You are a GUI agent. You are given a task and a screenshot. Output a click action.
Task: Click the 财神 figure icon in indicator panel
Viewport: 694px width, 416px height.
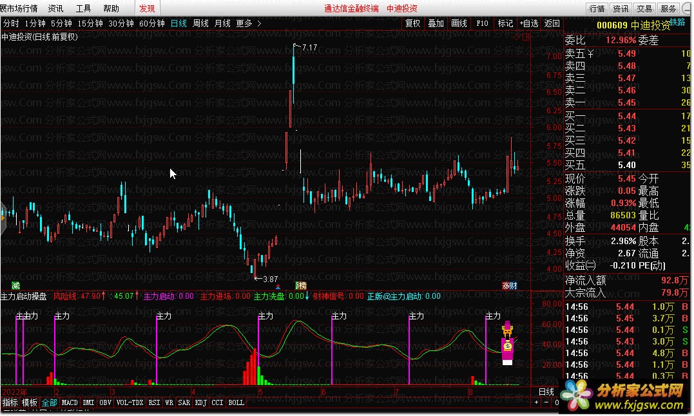508,343
